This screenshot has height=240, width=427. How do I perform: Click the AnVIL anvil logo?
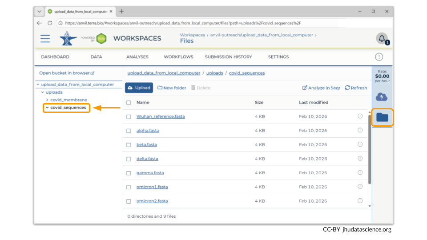68,38
